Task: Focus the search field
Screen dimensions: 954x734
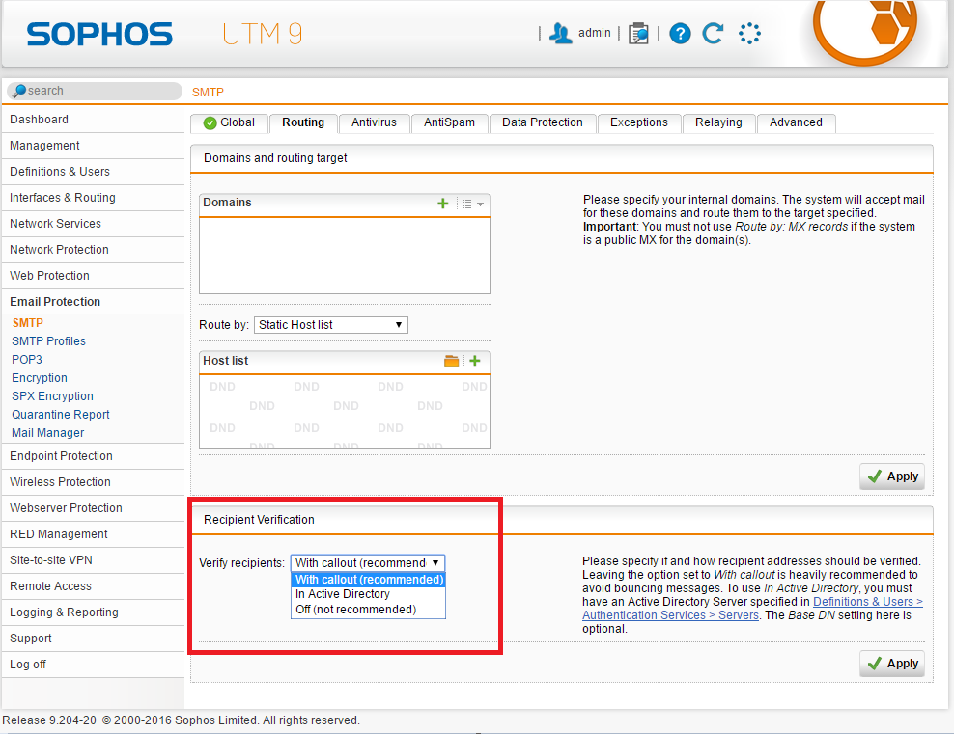Action: [95, 91]
